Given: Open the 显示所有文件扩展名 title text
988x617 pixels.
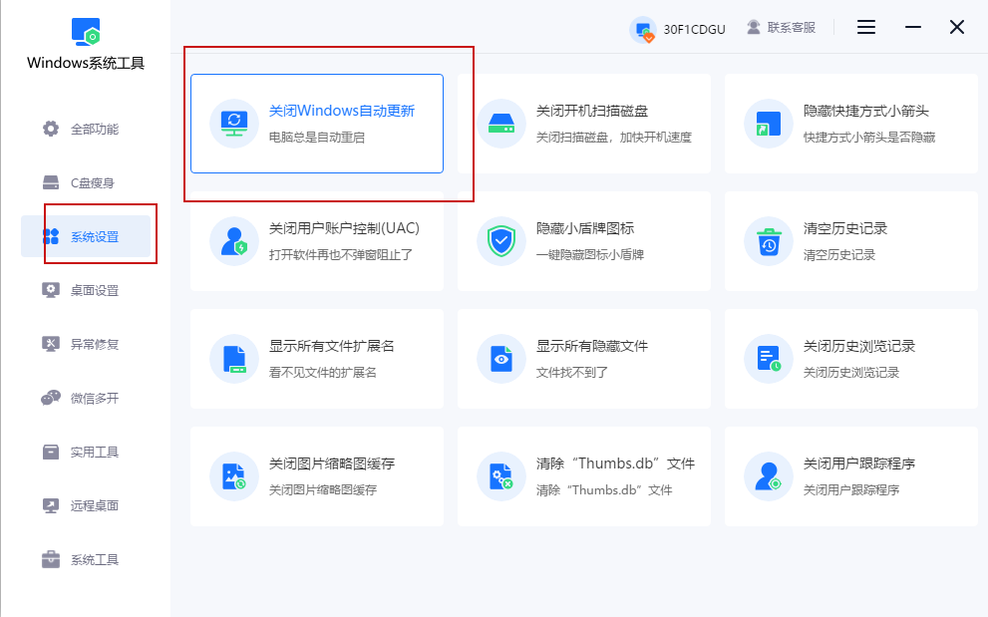Looking at the screenshot, I should point(331,346).
